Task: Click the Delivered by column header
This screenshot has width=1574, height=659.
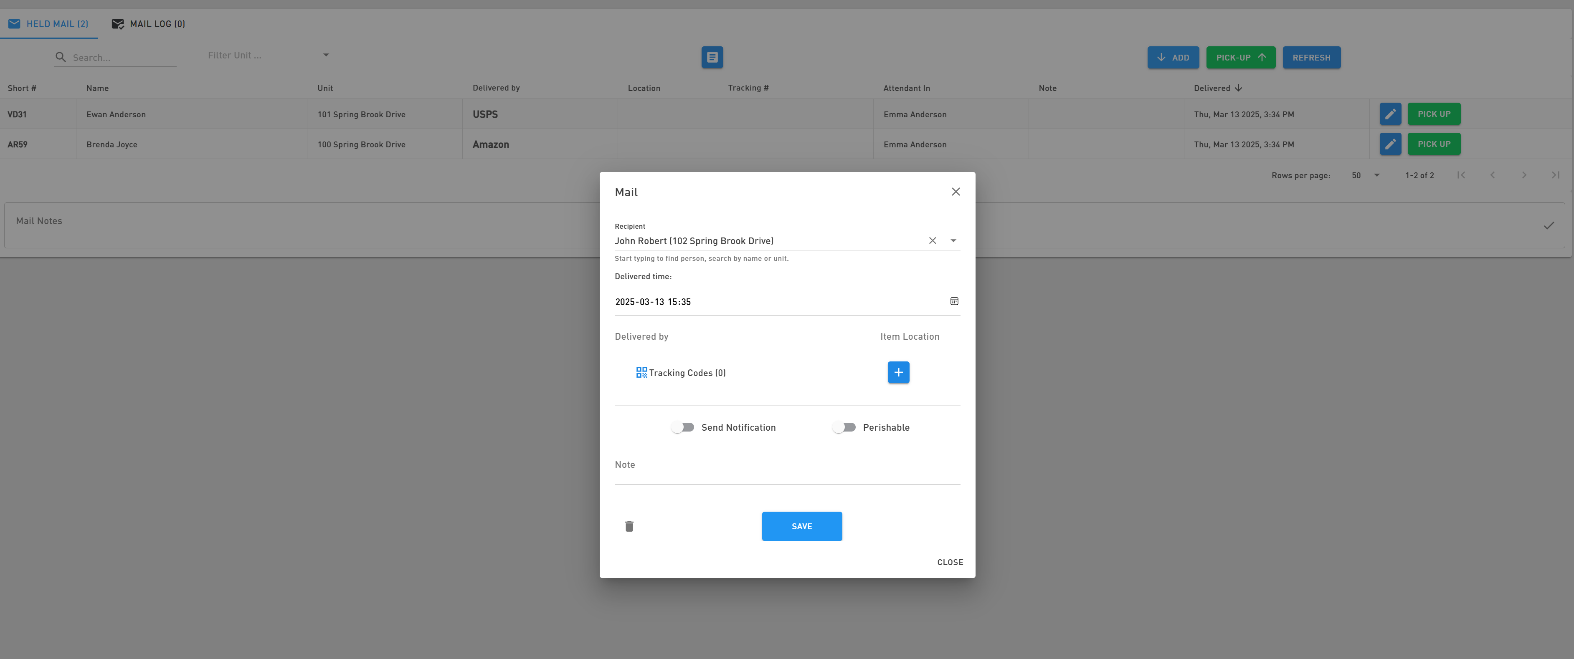Action: pyautogui.click(x=496, y=88)
